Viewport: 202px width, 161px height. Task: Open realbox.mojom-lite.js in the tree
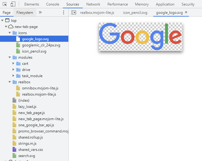tap(39, 94)
